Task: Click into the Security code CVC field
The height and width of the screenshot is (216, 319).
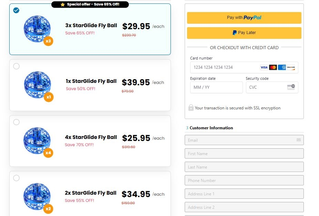Action: tap(267, 87)
